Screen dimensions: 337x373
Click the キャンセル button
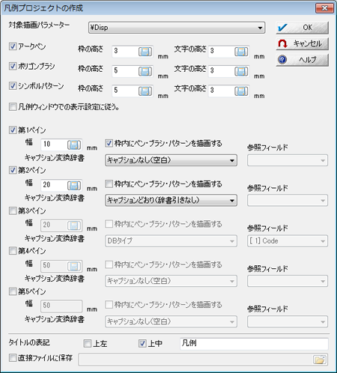303,43
